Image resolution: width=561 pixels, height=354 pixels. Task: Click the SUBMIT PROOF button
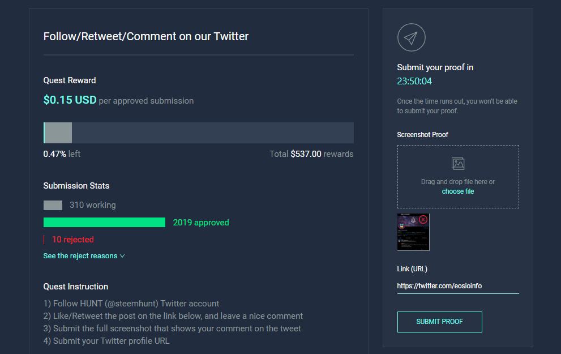coord(439,322)
